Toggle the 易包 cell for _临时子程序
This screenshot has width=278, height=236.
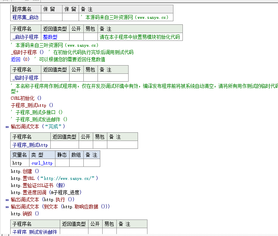coord(90,78)
